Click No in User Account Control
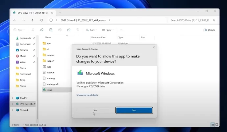Viewport: 227px width, 132px height. [134, 110]
